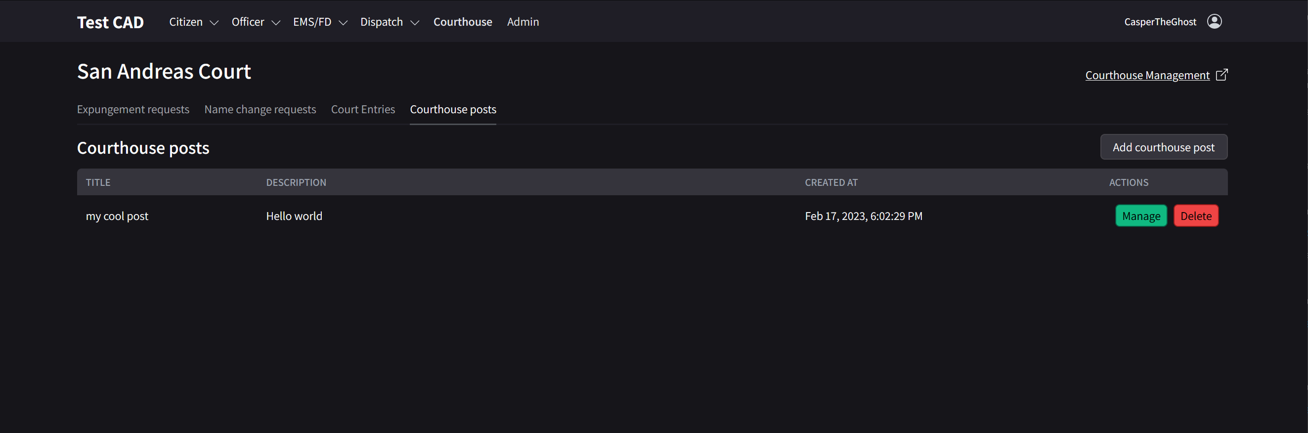Switch to Expungement requests tab
Viewport: 1308px width, 433px height.
click(133, 110)
